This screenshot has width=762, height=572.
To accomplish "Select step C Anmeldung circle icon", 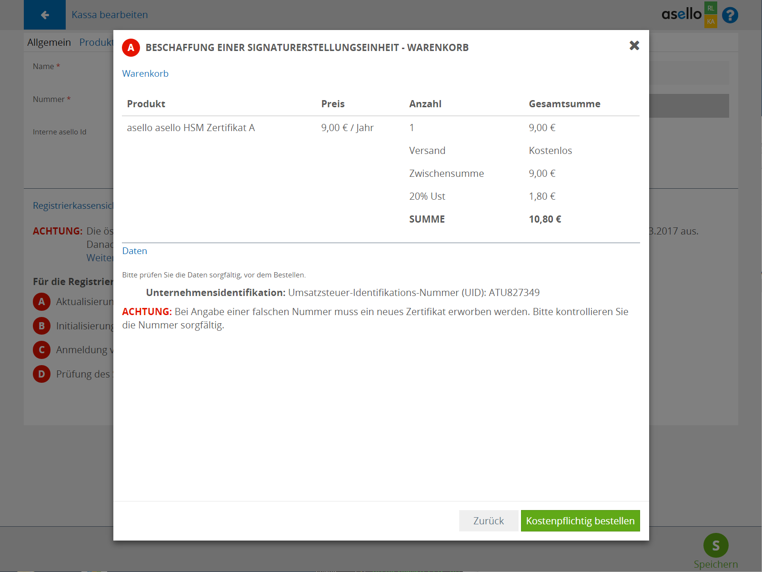I will tap(41, 350).
